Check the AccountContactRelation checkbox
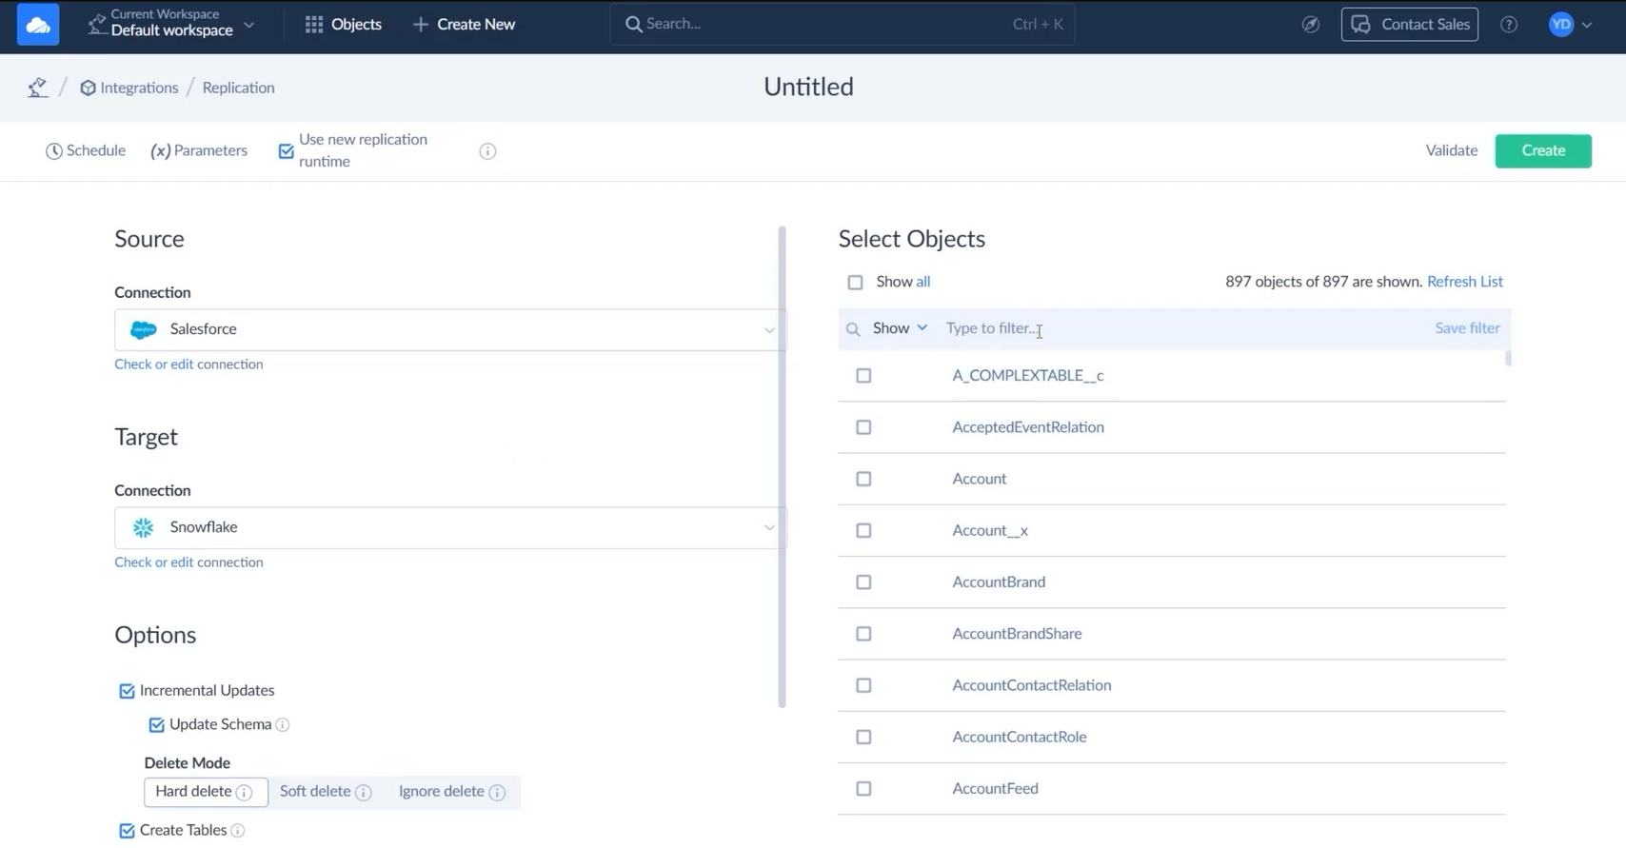The image size is (1626, 848). click(x=863, y=685)
